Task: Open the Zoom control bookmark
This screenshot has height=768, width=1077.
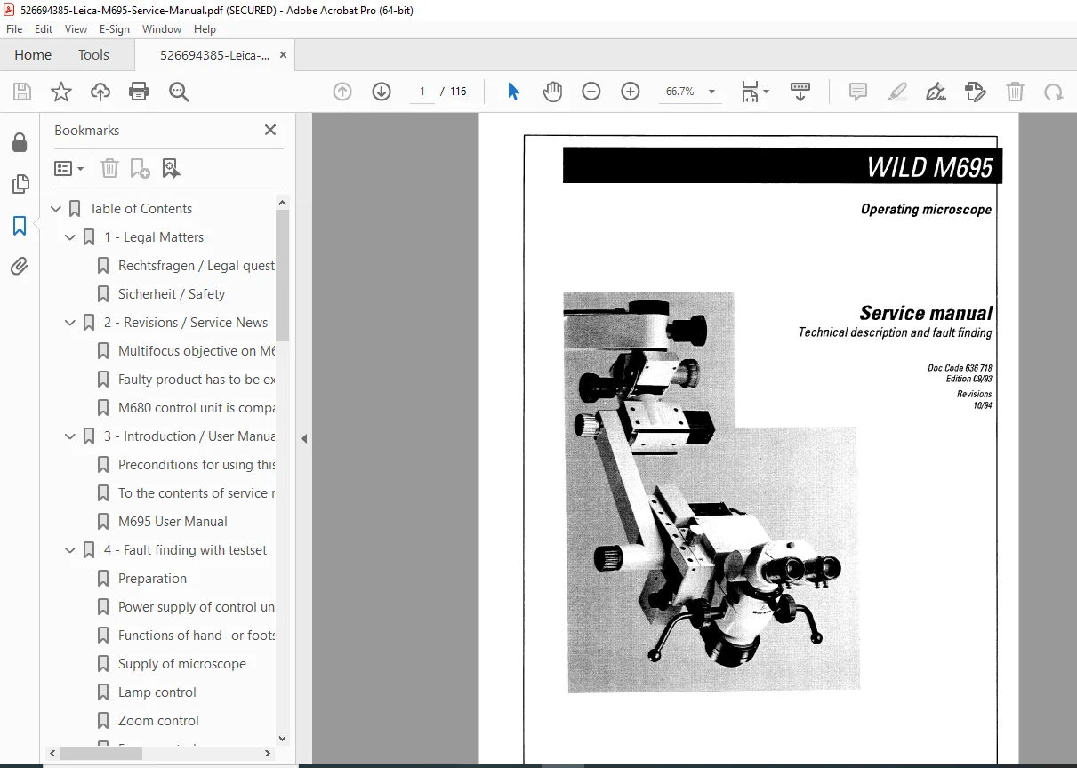Action: [x=158, y=721]
